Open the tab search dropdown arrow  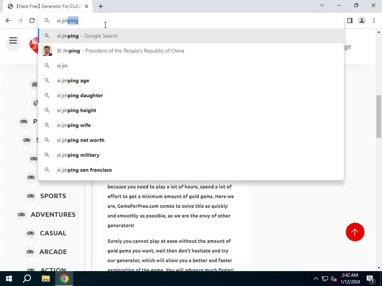coord(322,5)
